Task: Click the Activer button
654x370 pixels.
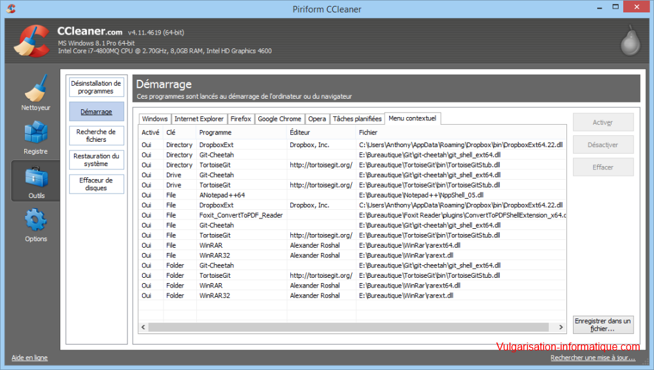Action: pyautogui.click(x=603, y=122)
